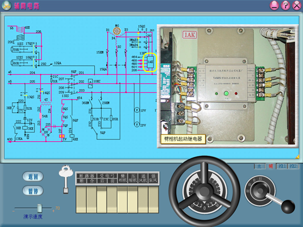The height and width of the screenshot is (227, 303).
Task: Toggle the 强泵风 key switch
Action: click(x=154, y=200)
